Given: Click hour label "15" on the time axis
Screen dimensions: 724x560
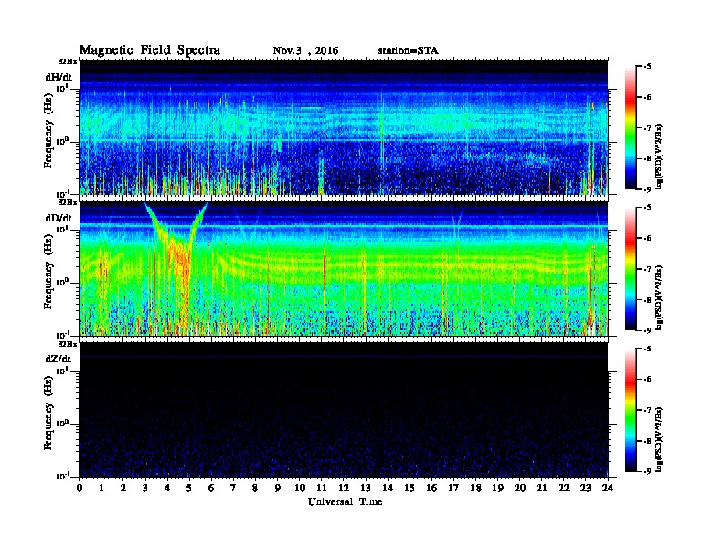Looking at the screenshot, I should pyautogui.click(x=410, y=489).
